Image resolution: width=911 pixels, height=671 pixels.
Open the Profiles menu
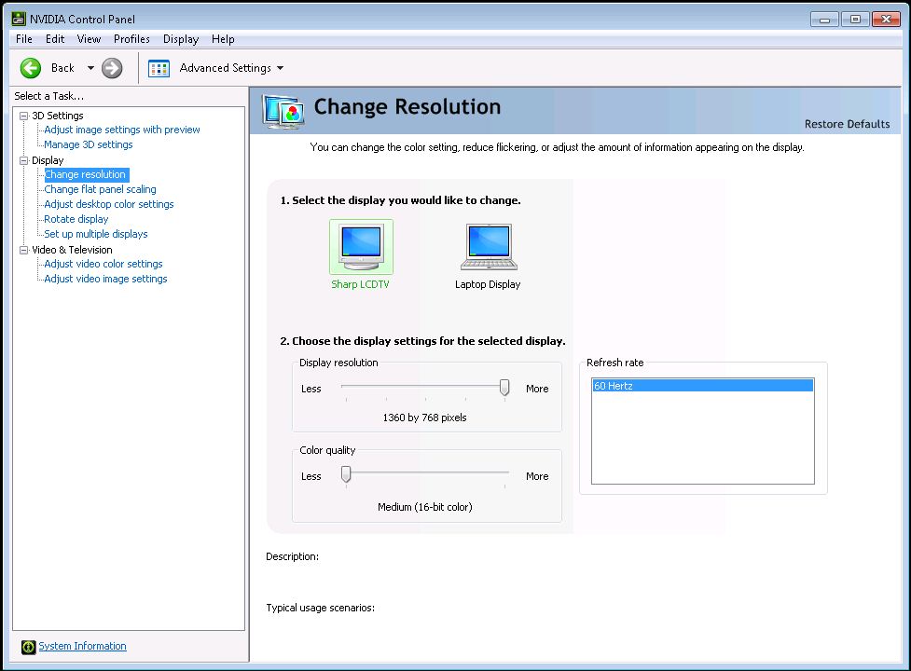131,39
